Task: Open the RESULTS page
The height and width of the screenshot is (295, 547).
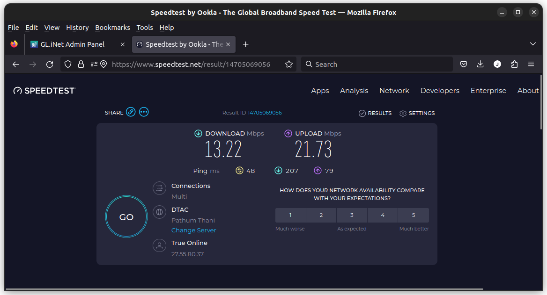Action: pos(375,113)
